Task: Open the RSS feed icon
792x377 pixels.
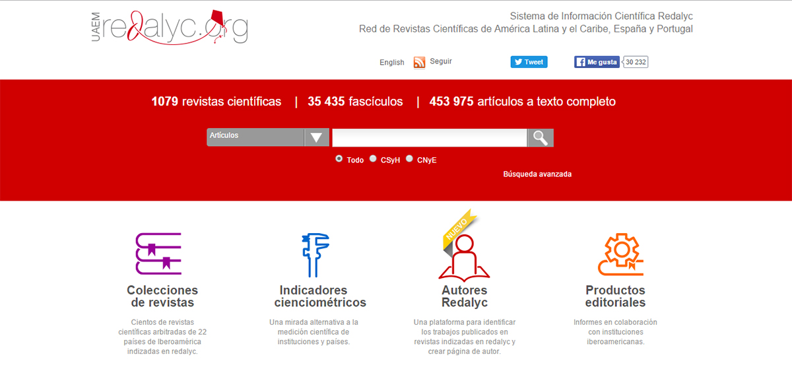Action: coord(420,63)
